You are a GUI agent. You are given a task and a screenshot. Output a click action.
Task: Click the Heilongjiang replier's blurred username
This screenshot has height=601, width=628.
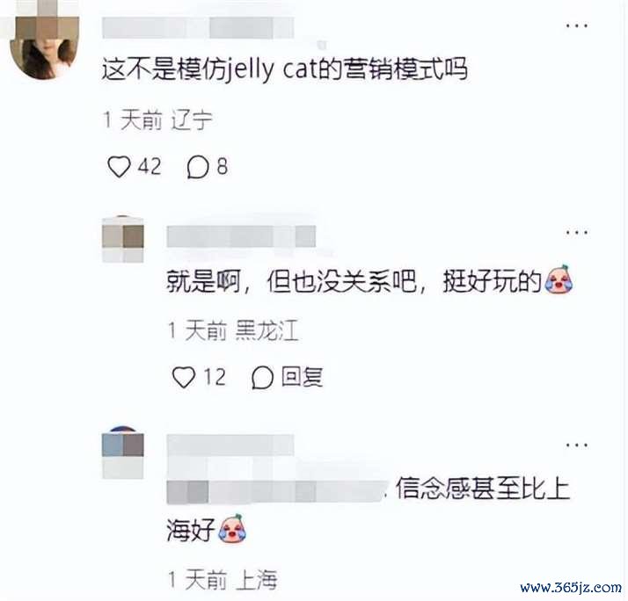click(x=241, y=236)
